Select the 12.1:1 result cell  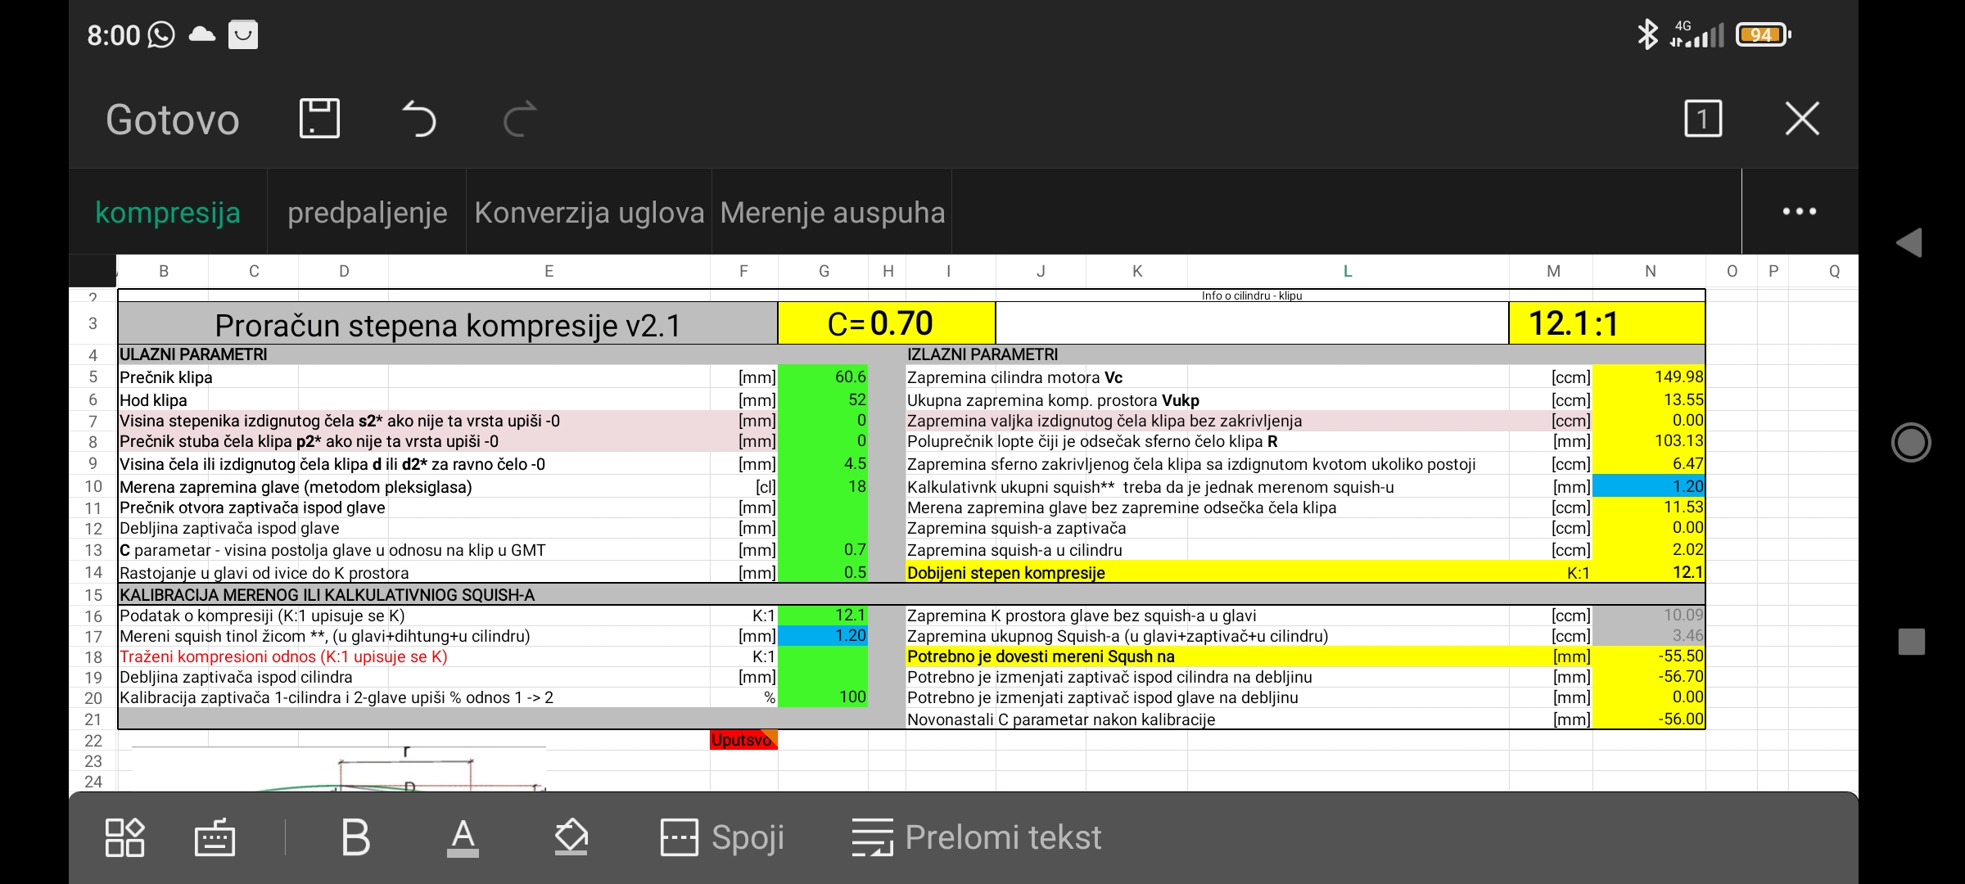1607,323
